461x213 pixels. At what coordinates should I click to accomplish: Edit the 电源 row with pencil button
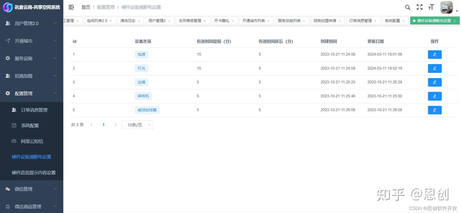pos(435,54)
